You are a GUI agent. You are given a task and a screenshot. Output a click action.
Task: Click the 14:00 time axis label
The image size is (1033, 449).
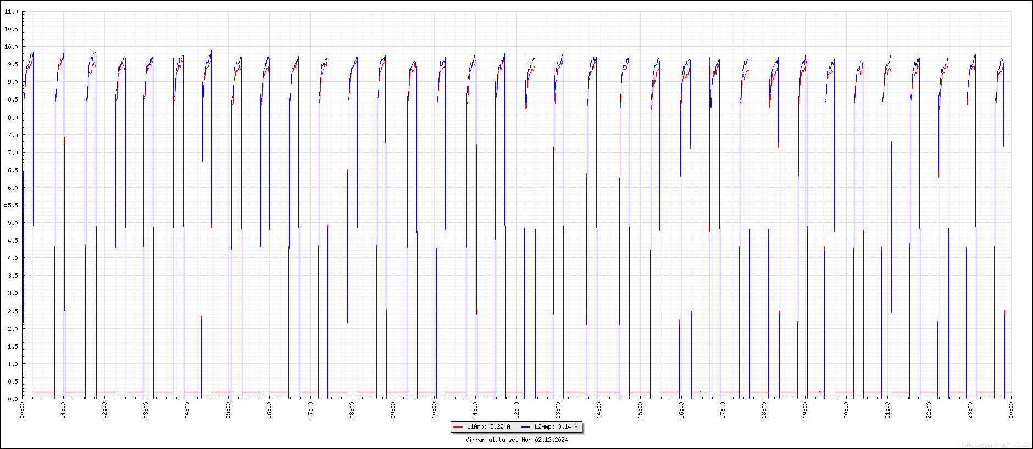pos(599,411)
